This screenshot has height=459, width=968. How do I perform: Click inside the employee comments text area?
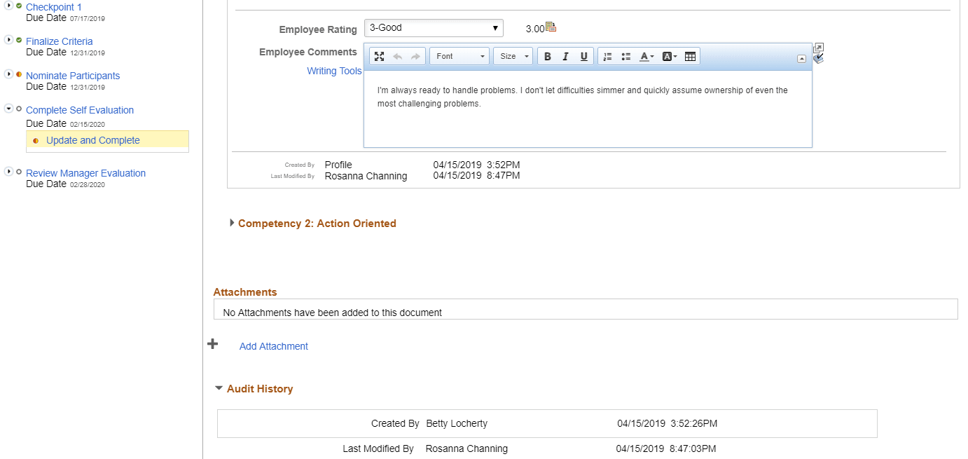(588, 109)
